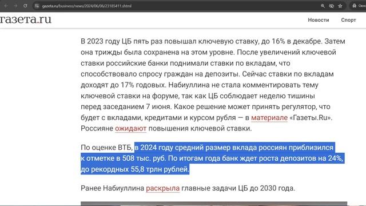The width and height of the screenshot is (366, 206).
Task: Follow the «ожидают» link
Action: (x=130, y=128)
